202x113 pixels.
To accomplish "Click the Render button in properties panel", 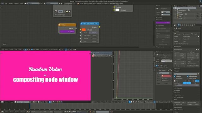I will (x=178, y=34).
